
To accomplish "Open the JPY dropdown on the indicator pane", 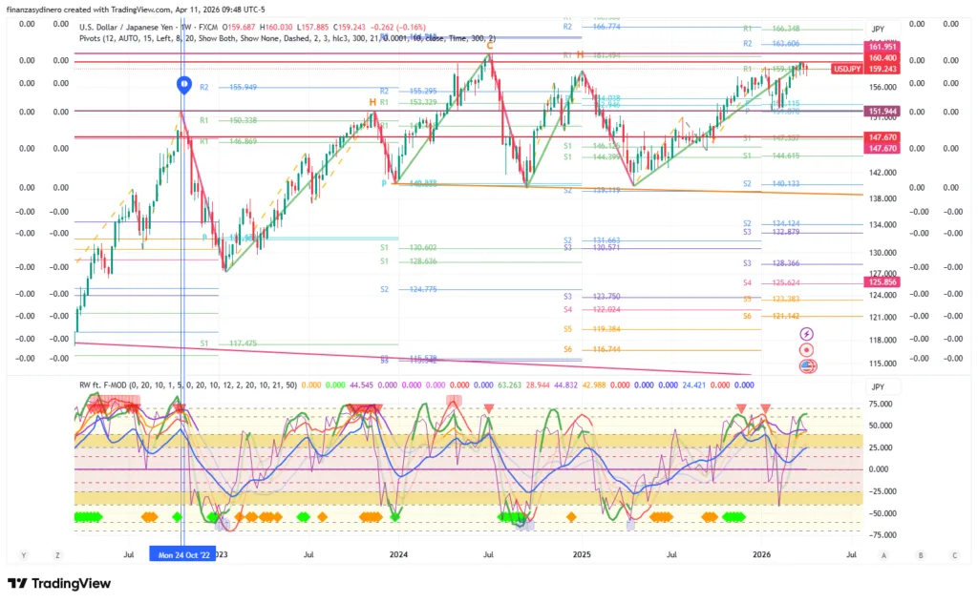I will click(x=878, y=386).
